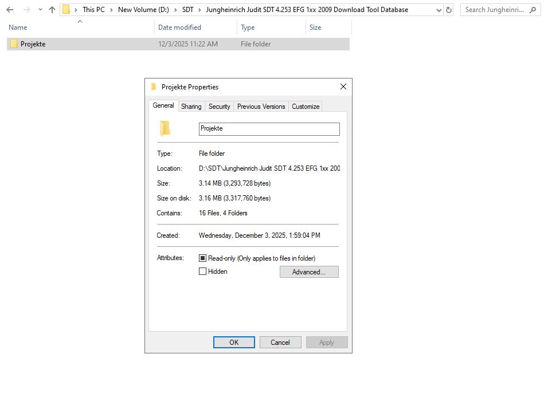The width and height of the screenshot is (548, 409).
Task: Click Projekte Properties title bar folder icon
Action: [154, 86]
